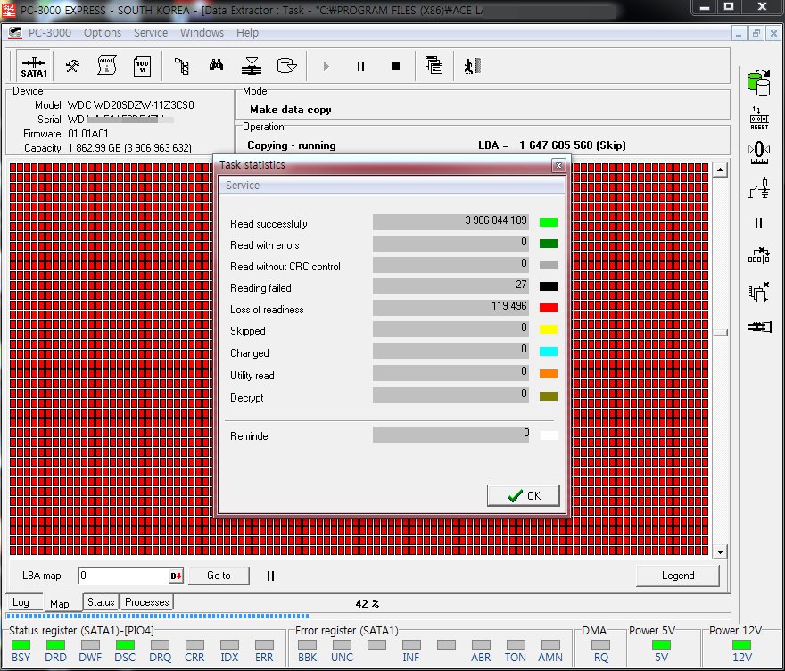Image resolution: width=785 pixels, height=671 pixels.
Task: Click the BSY status indicator
Action: (21, 644)
